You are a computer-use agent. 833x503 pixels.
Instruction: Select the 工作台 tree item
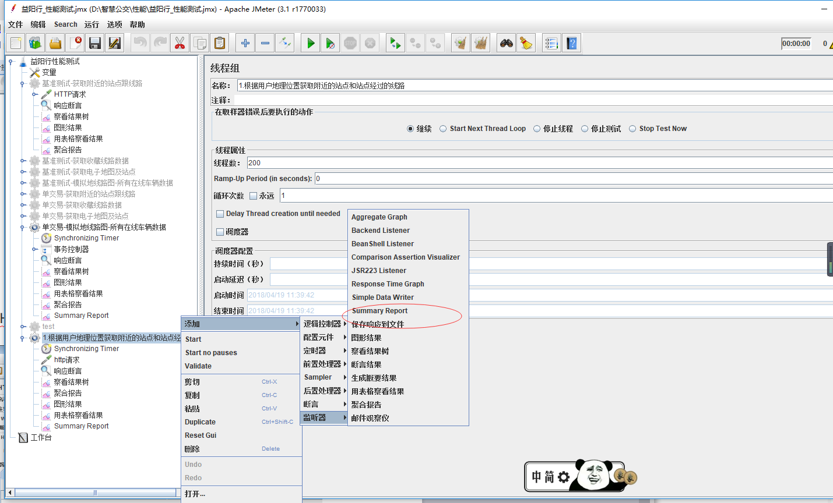41,437
